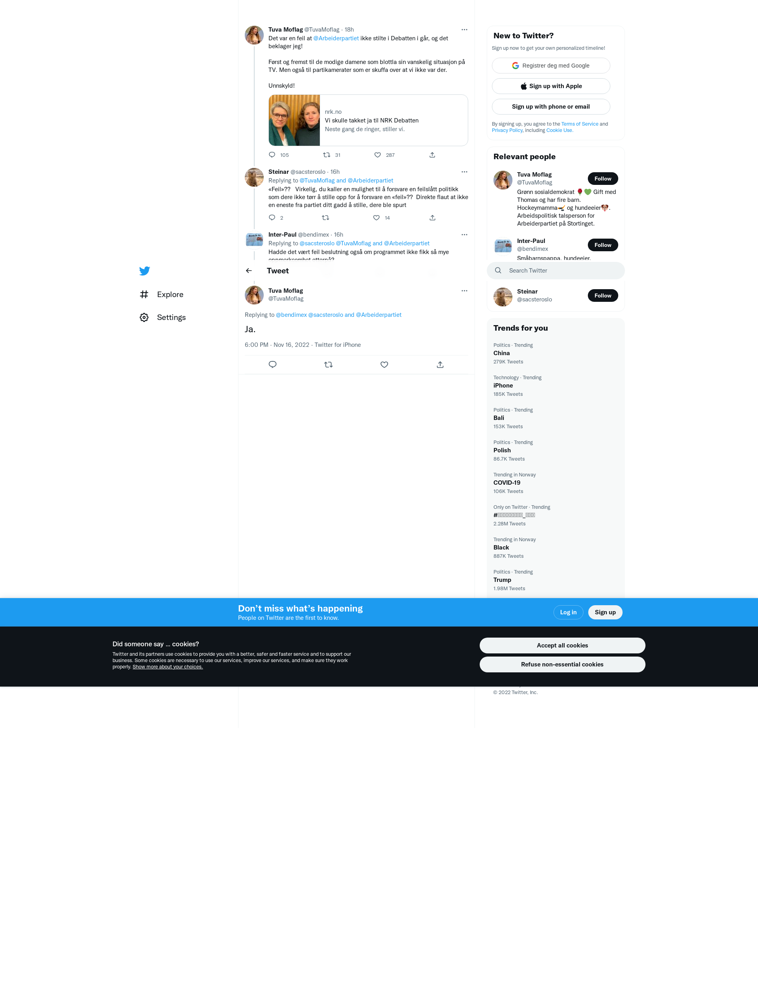Open Tuva Moflag's name on main tweet
The image size is (758, 988).
[x=285, y=291]
